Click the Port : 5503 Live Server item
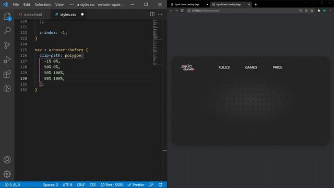The height and width of the screenshot is (188, 334). [x=112, y=185]
